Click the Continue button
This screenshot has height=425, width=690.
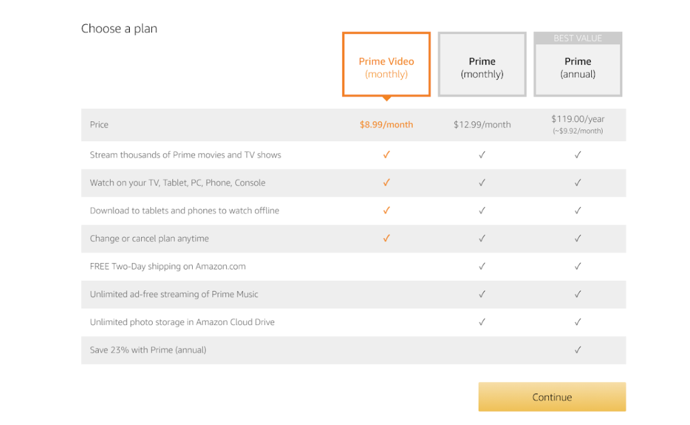point(551,397)
